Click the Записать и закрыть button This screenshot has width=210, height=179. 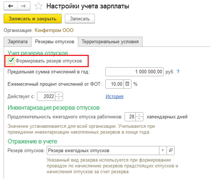[x=33, y=19]
